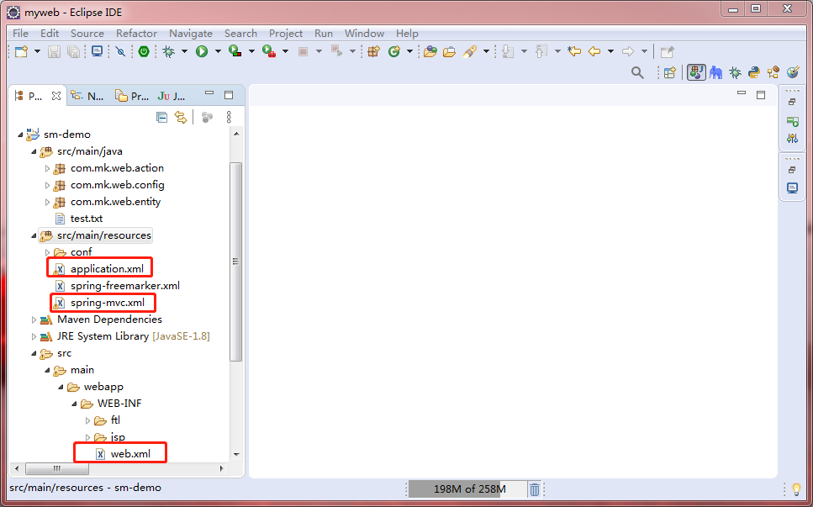
Task: Select web.xml under WEB-INF
Action: [130, 454]
